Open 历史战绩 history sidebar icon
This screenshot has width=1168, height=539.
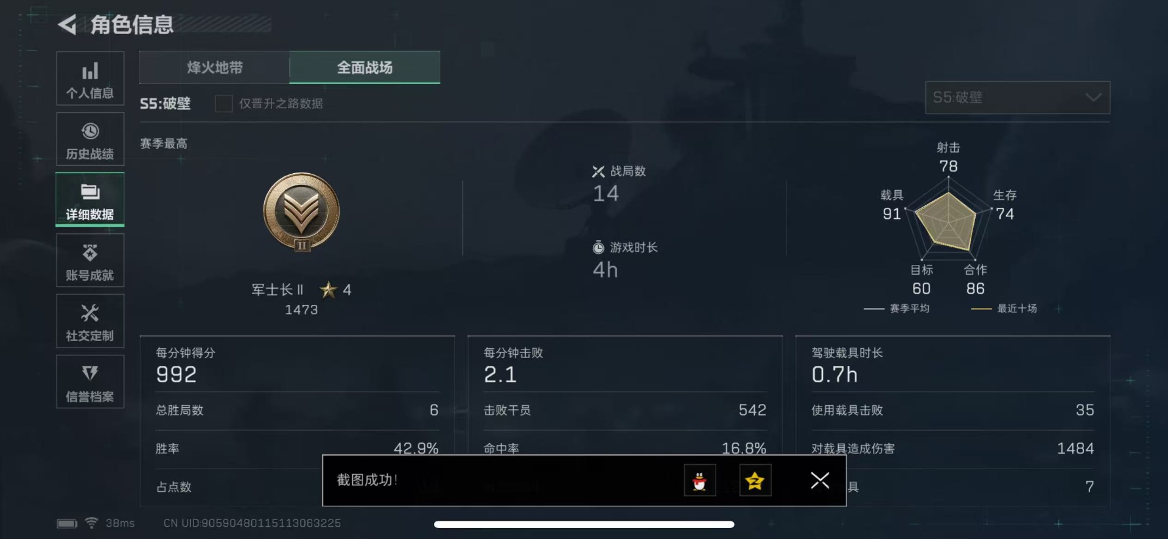pos(90,139)
